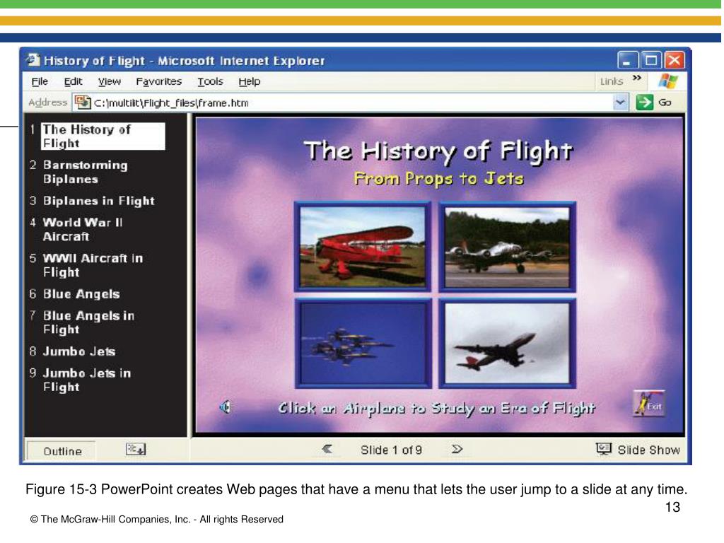Image resolution: width=724 pixels, height=543 pixels.
Task: Minimize the Internet Explorer window
Action: (x=628, y=60)
